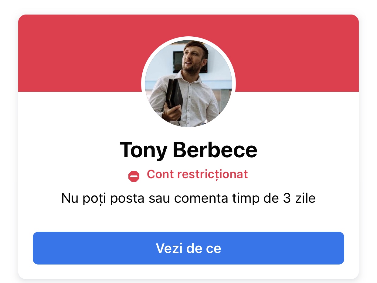This screenshot has height=283, width=377.
Task: Click the "Tony Berbece" name heading
Action: click(188, 150)
